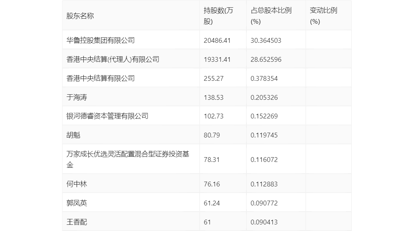
Task: Select shareholder 银河德睿资本管理有限公司
Action: (x=107, y=116)
